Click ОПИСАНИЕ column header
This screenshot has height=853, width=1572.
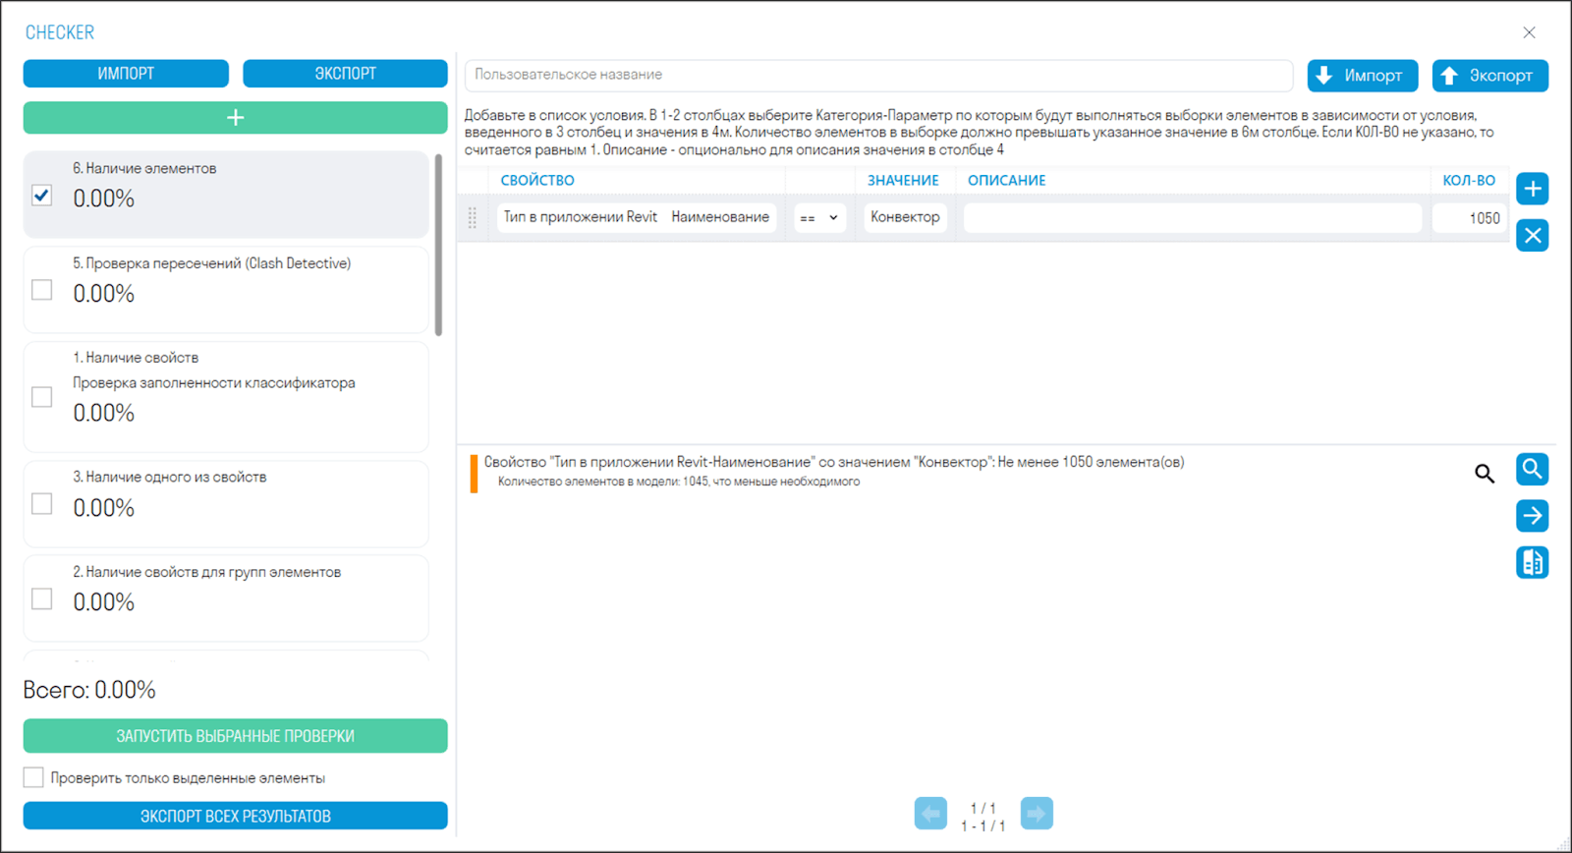[x=1007, y=181]
